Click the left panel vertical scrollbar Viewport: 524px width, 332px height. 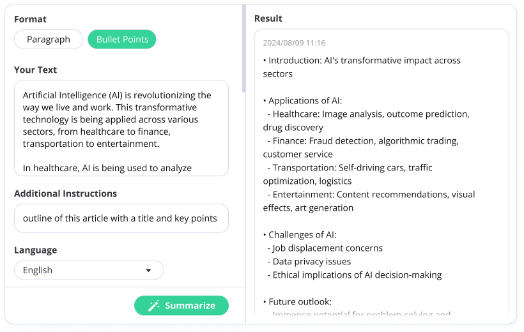(x=243, y=51)
